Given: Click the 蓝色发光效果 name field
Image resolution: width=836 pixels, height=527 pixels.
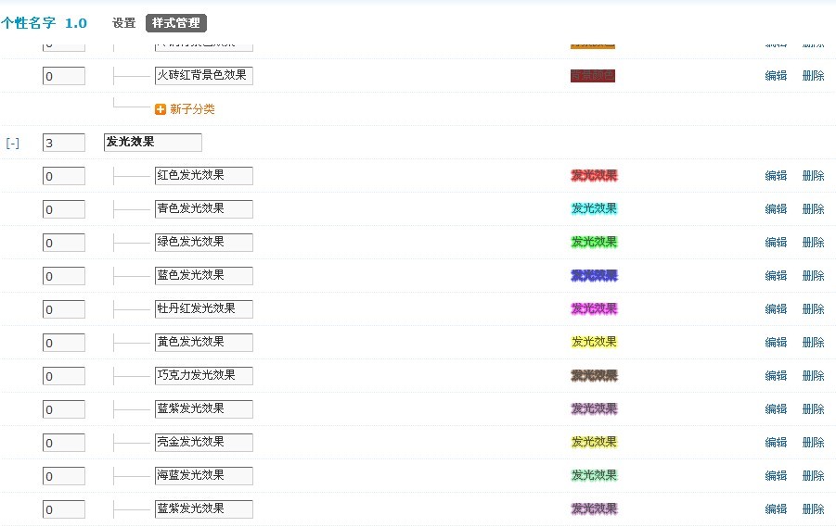Looking at the screenshot, I should [204, 276].
